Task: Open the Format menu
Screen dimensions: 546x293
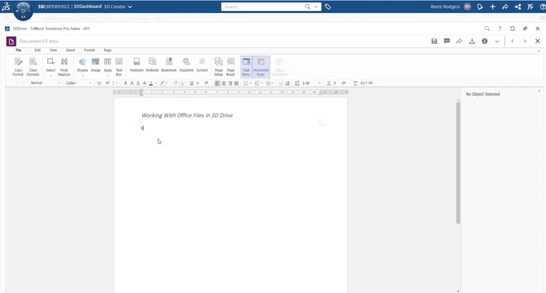Action: pos(90,50)
